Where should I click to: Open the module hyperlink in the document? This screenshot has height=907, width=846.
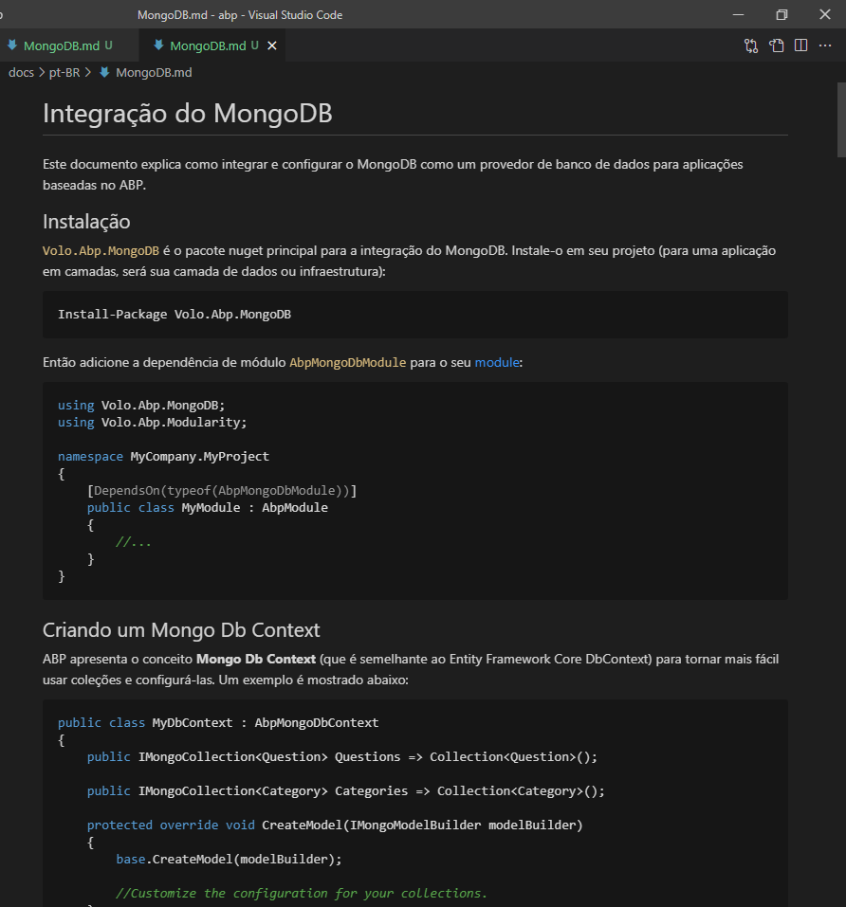[497, 362]
